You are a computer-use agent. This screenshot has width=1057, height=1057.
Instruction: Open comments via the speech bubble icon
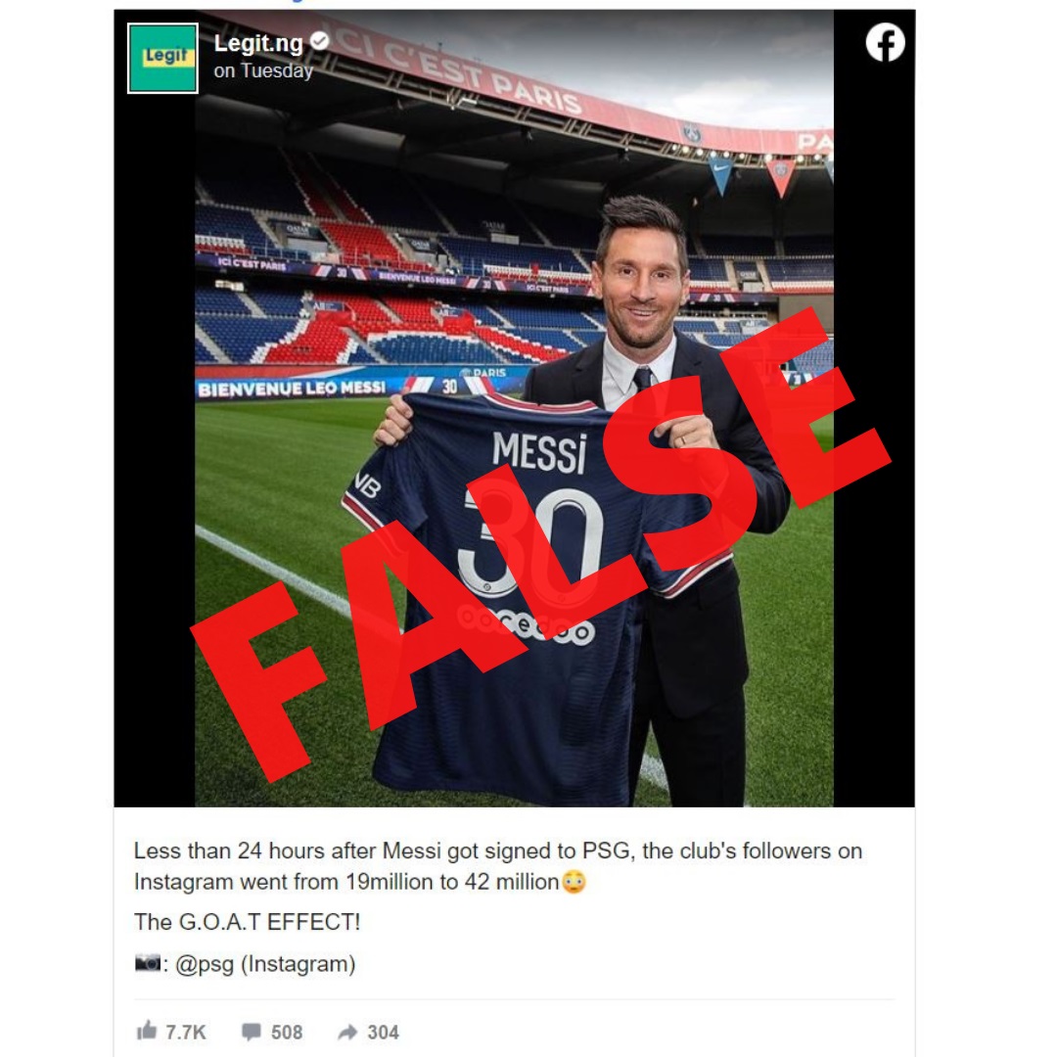[252, 1033]
